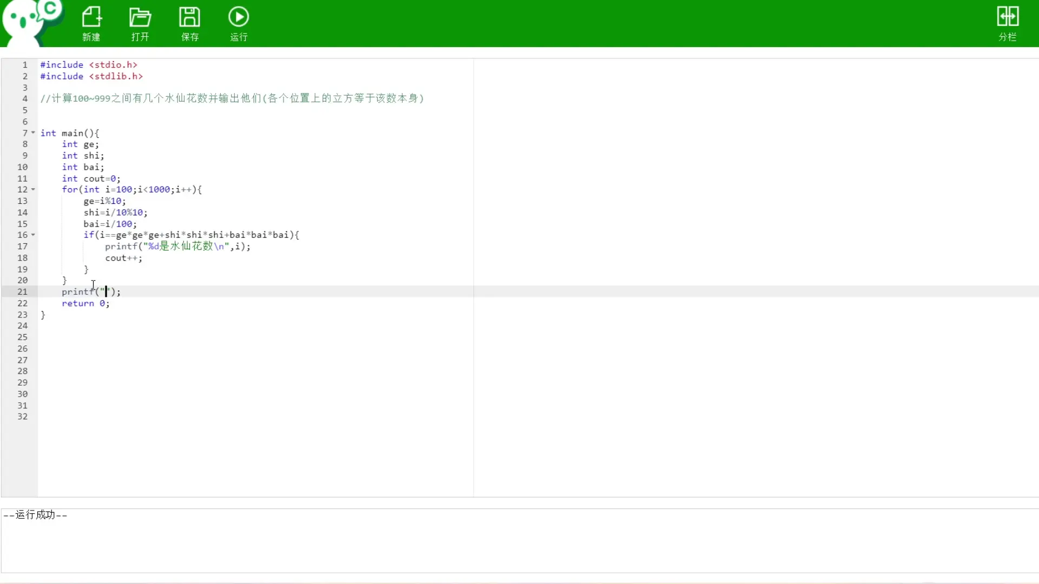Open a file with the 打开 icon
1039x584 pixels.
point(140,23)
